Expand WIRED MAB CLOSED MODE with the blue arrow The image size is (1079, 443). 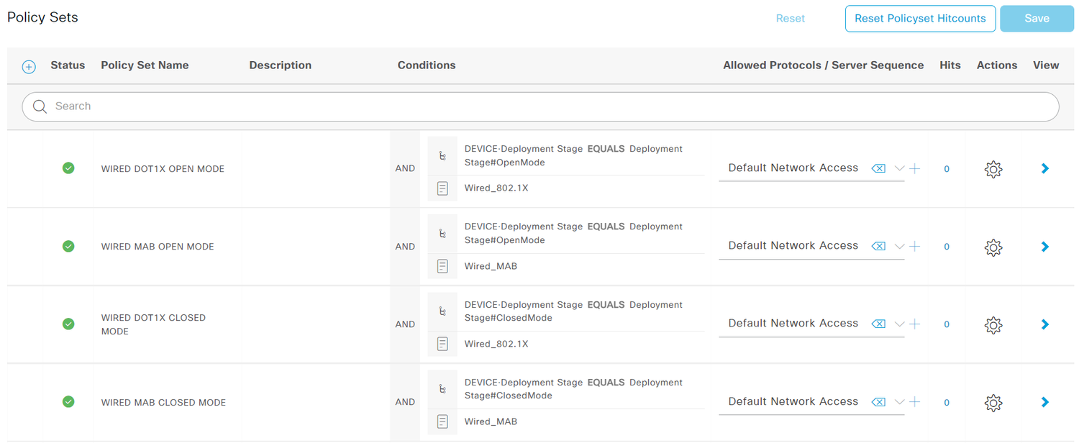click(1044, 403)
